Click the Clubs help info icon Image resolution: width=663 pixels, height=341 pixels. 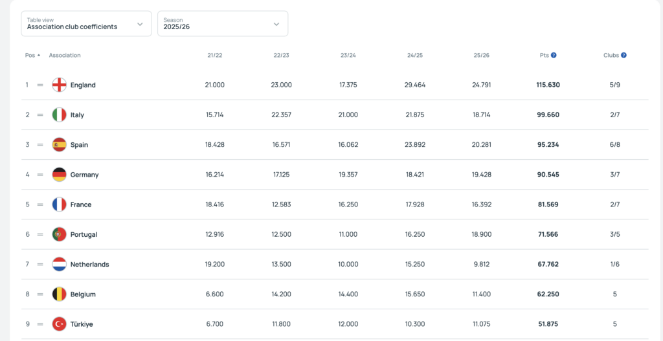click(624, 56)
